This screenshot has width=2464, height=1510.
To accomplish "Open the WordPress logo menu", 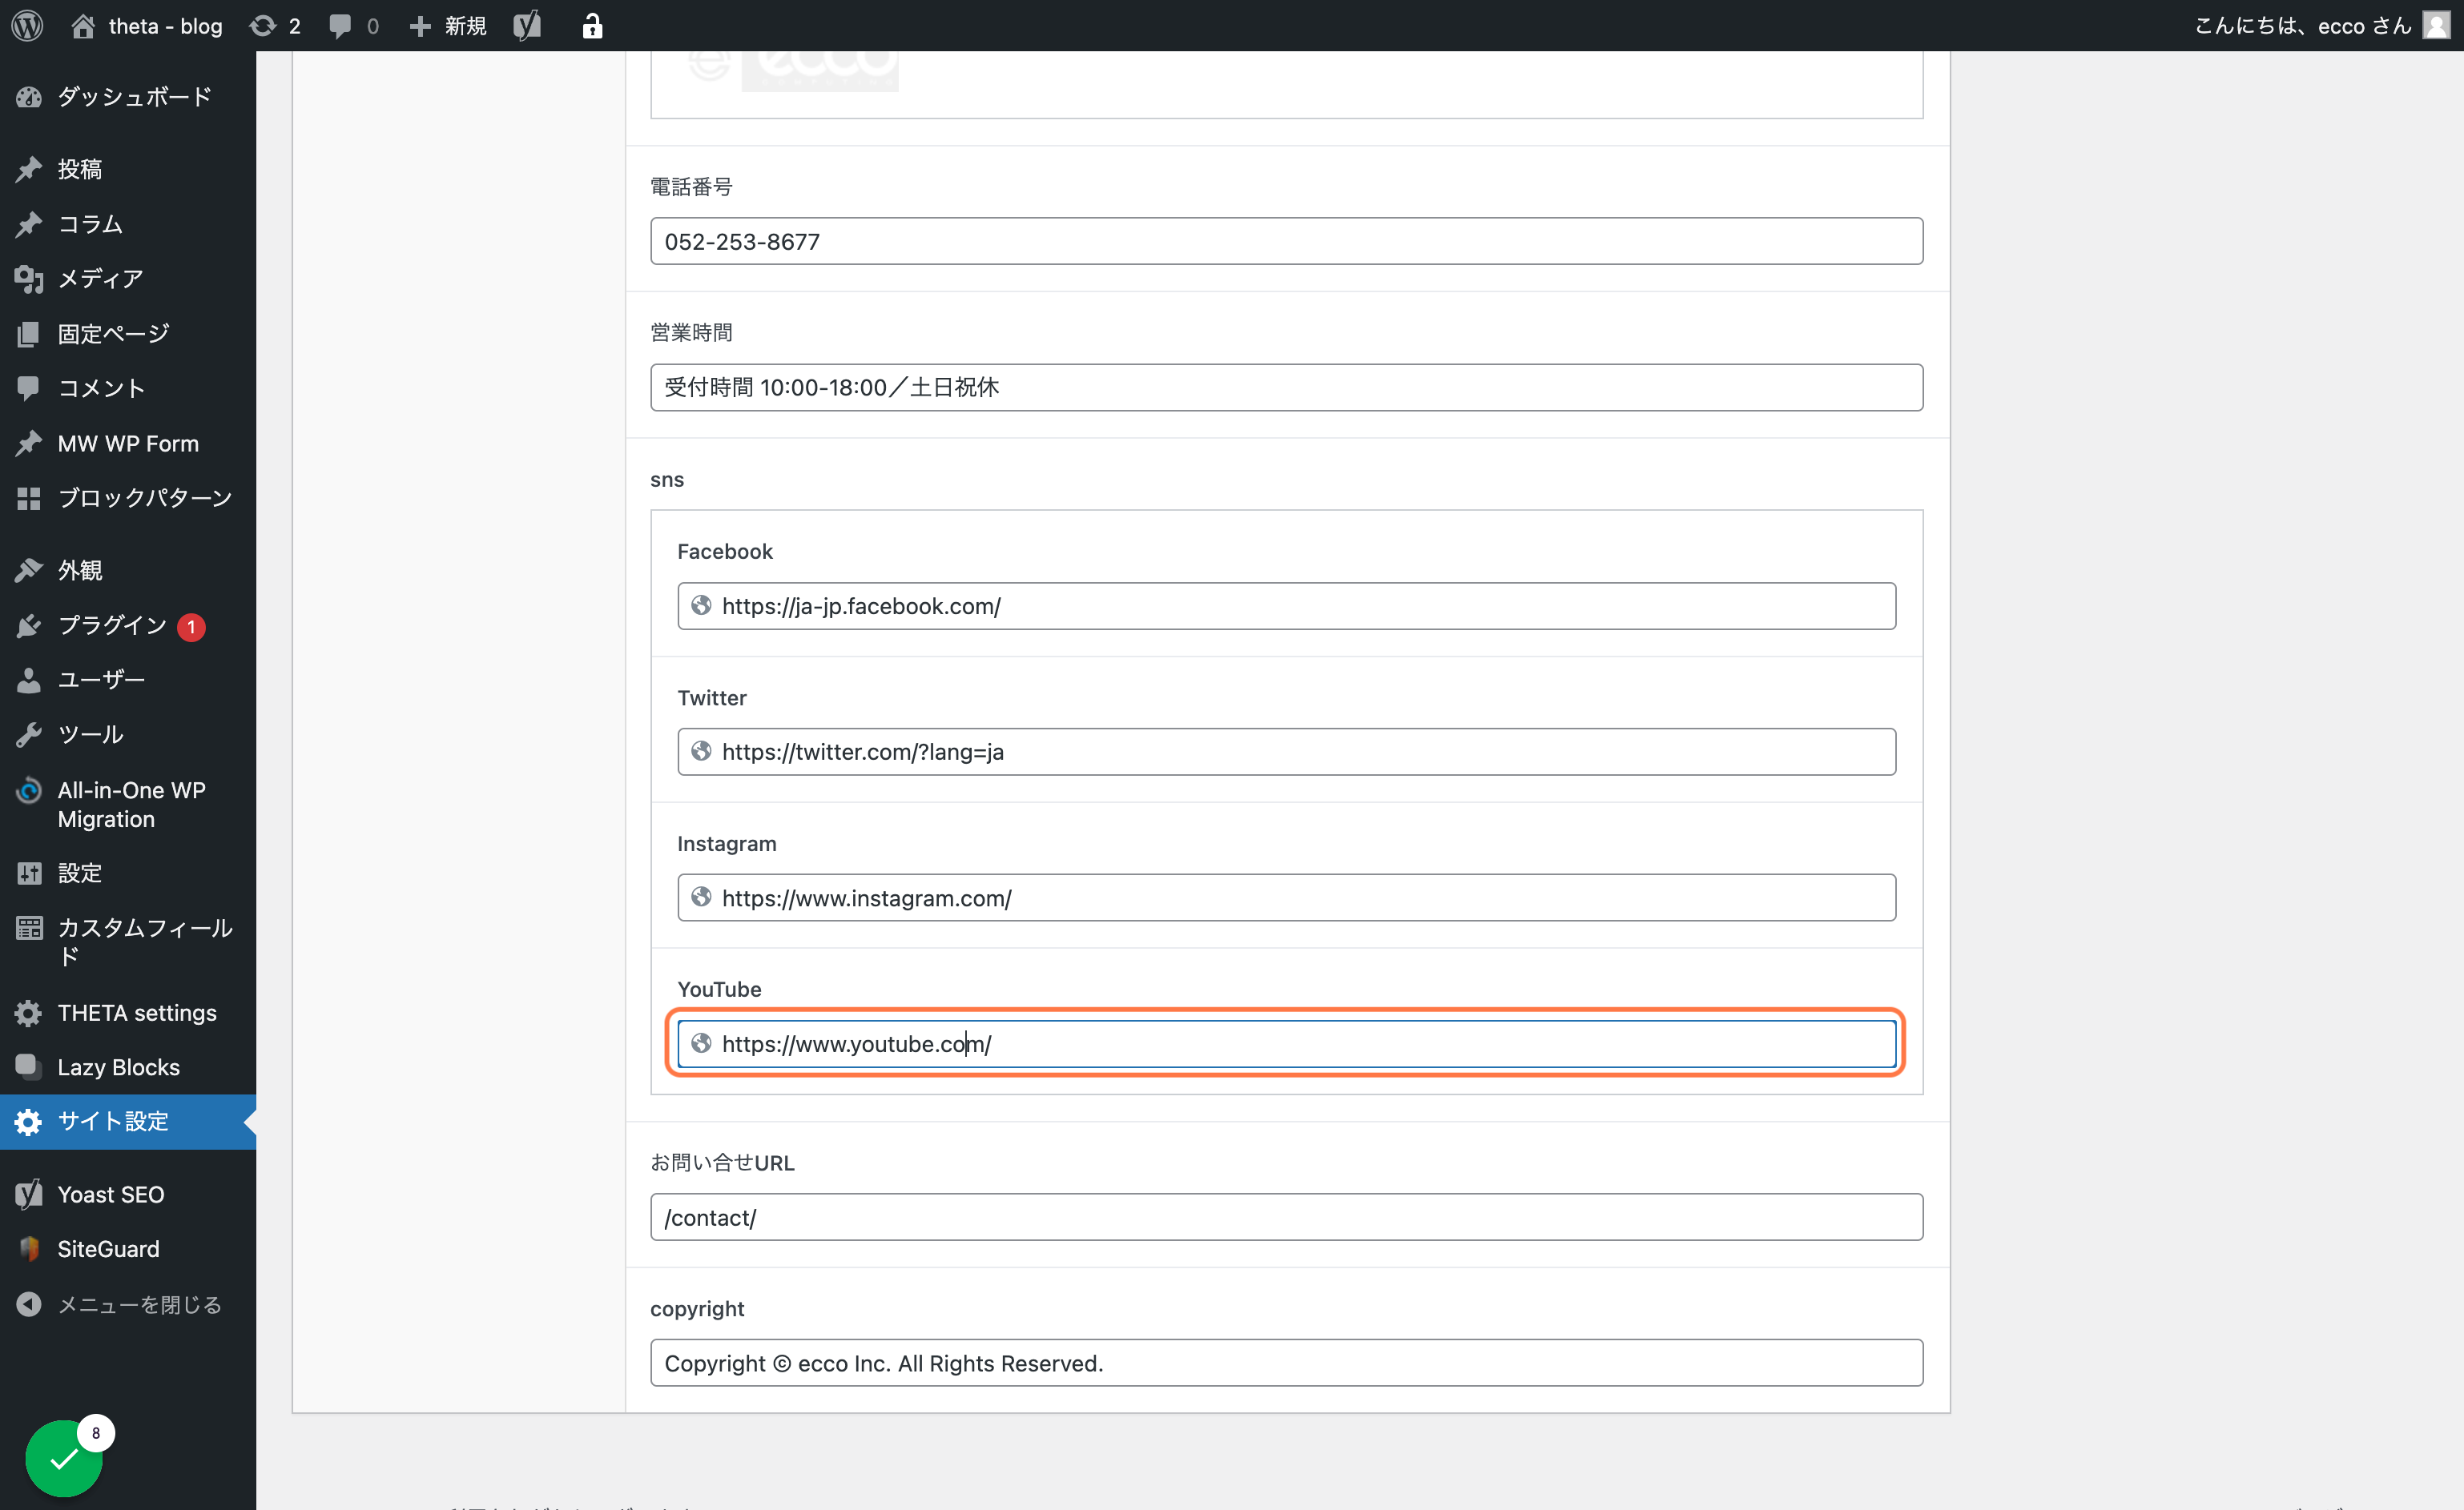I will click(x=27, y=26).
